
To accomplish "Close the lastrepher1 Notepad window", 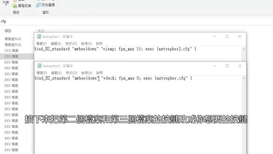I will 240,36.
